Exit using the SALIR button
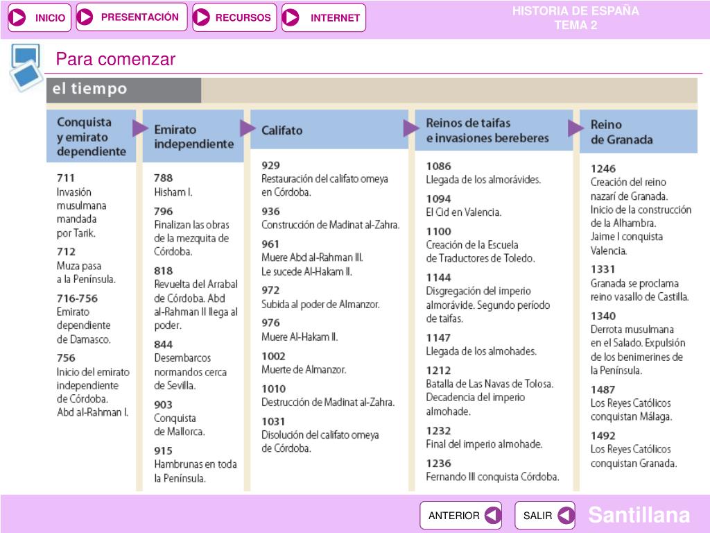710x533 pixels. click(x=545, y=516)
